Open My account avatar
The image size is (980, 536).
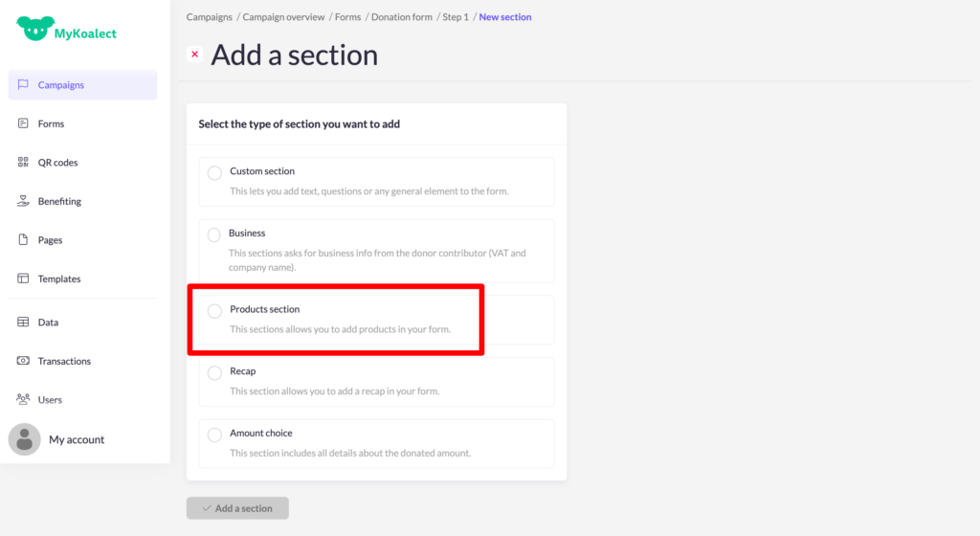[x=25, y=439]
